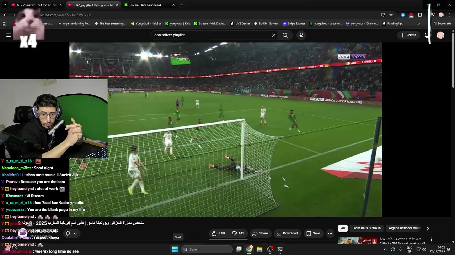Click the football video player
The width and height of the screenshot is (455, 255).
225,130
